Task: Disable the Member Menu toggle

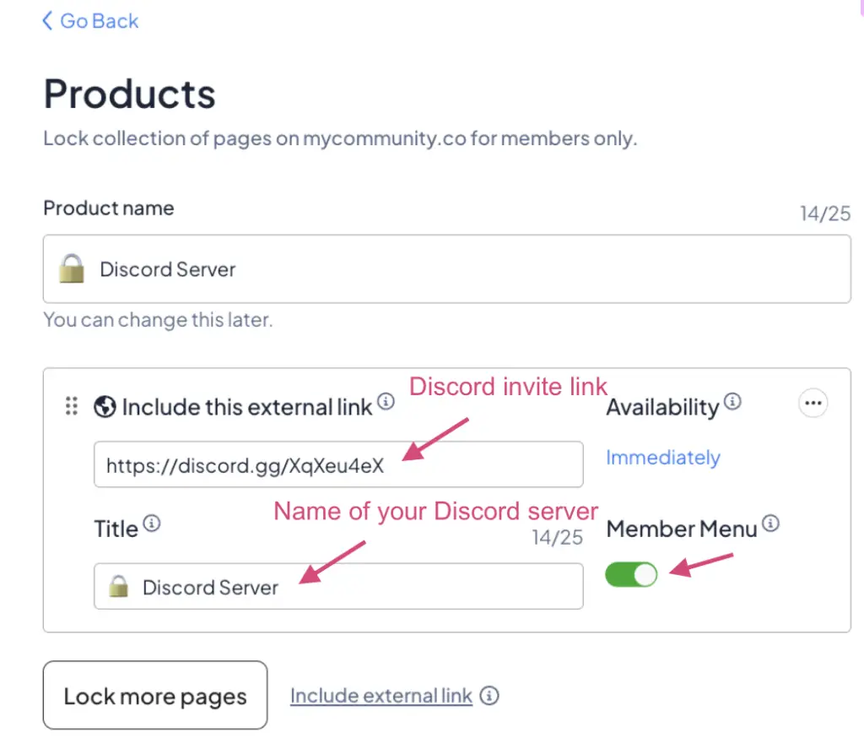Action: click(x=630, y=574)
